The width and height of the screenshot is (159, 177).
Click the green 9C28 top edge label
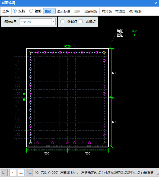pyautogui.click(x=67, y=46)
